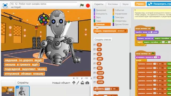Viewport: 171px width, 96px height.
Task: Click the Посмотреть страницу button
Action: pos(159,4)
